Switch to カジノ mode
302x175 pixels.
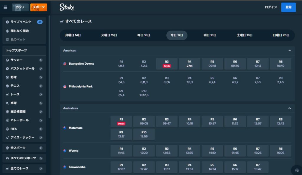click(20, 7)
